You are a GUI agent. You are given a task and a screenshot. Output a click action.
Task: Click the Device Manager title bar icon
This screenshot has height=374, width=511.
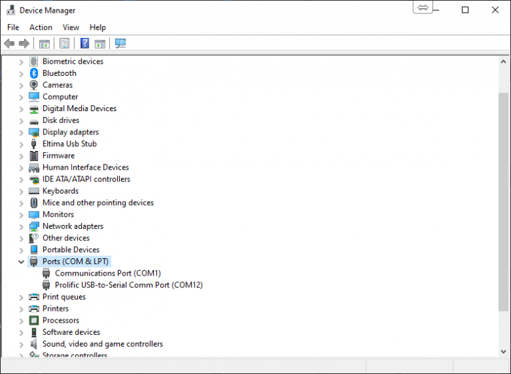click(11, 10)
